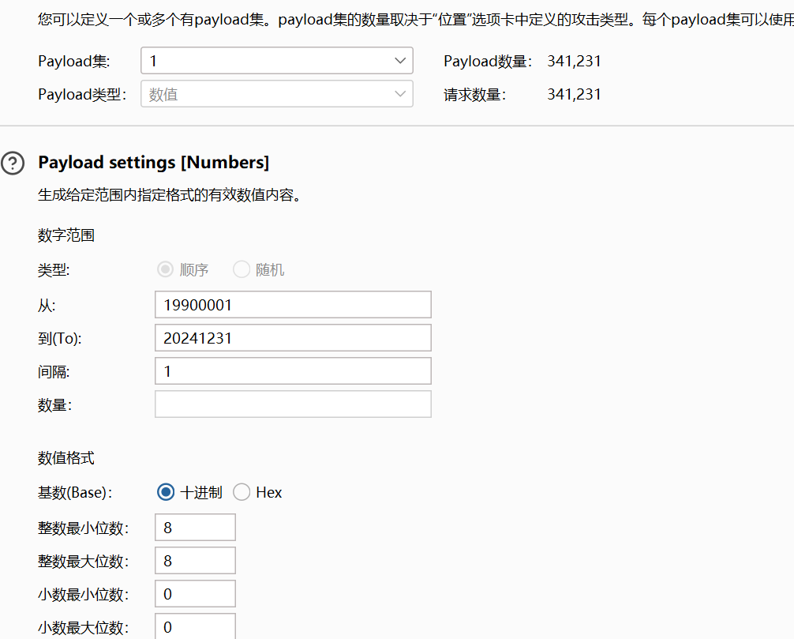
Task: Click the 整数最小位数 field
Action: [x=196, y=528]
